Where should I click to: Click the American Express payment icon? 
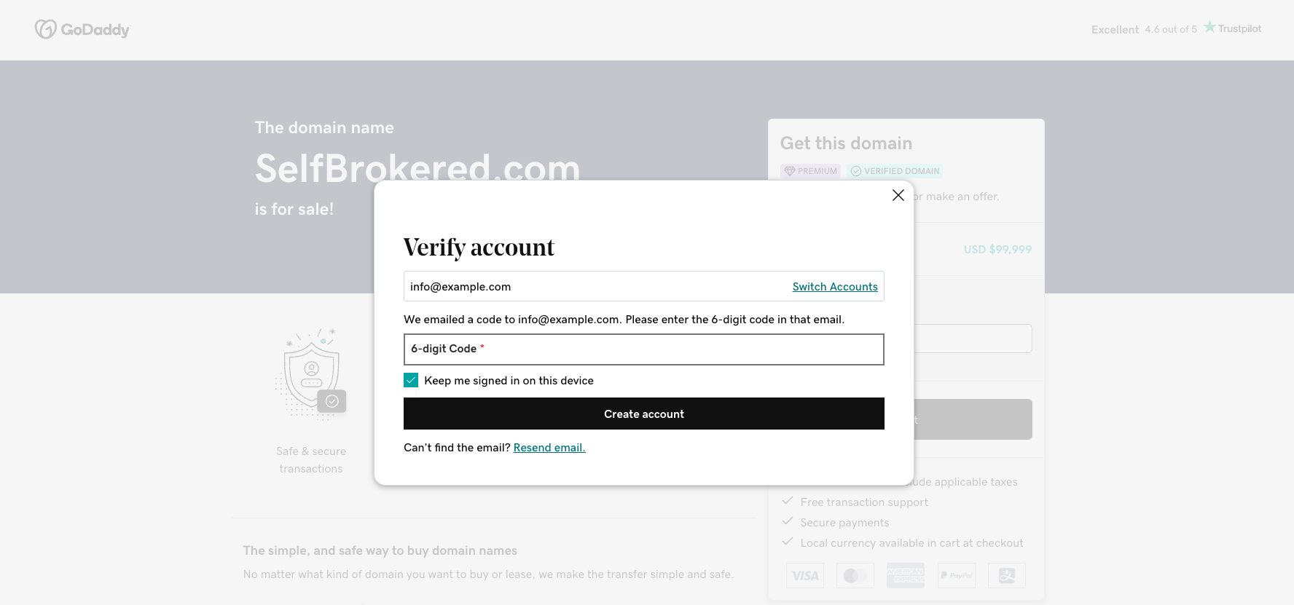tap(906, 575)
